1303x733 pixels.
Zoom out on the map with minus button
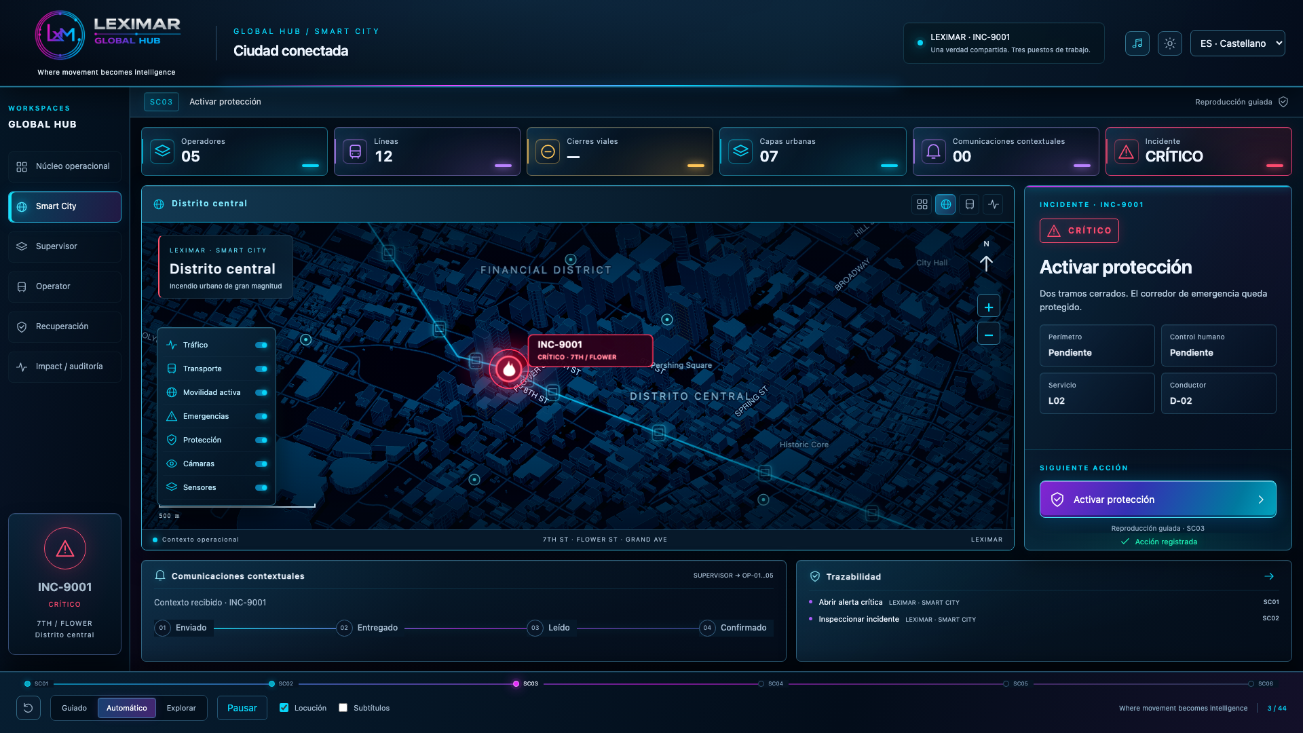[989, 335]
